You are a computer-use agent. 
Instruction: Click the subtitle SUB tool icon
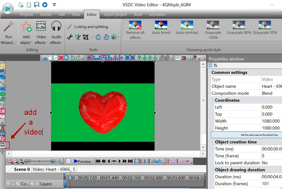point(2,111)
